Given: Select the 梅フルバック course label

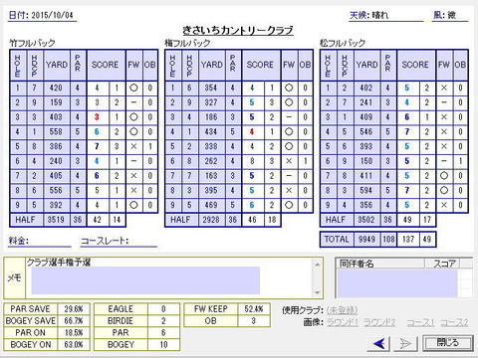Looking at the screenshot, I should [187, 43].
